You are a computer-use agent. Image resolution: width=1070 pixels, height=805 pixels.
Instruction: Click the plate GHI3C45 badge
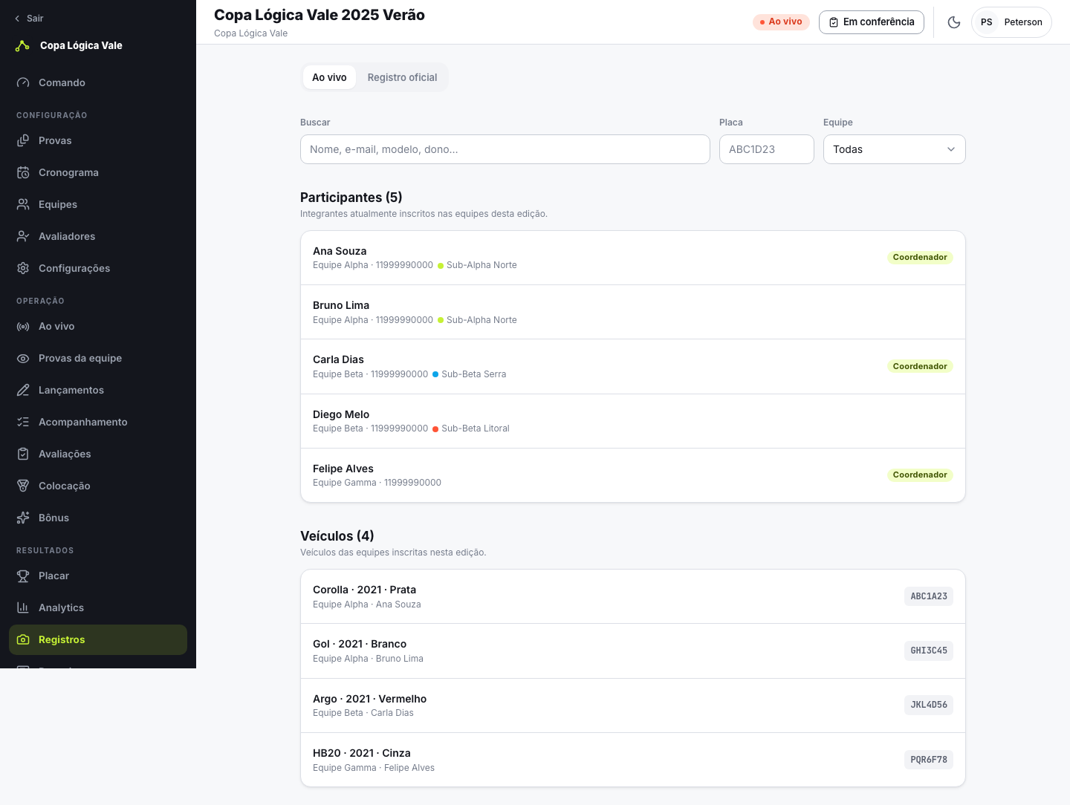coord(929,651)
